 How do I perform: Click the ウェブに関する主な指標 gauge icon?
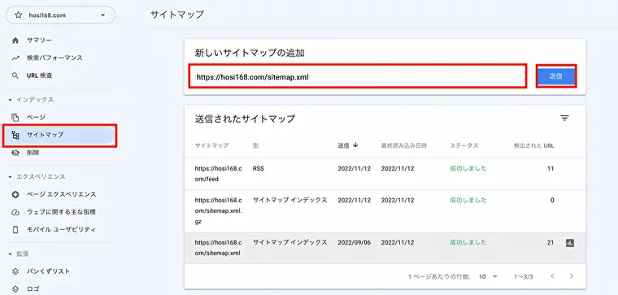pos(15,212)
